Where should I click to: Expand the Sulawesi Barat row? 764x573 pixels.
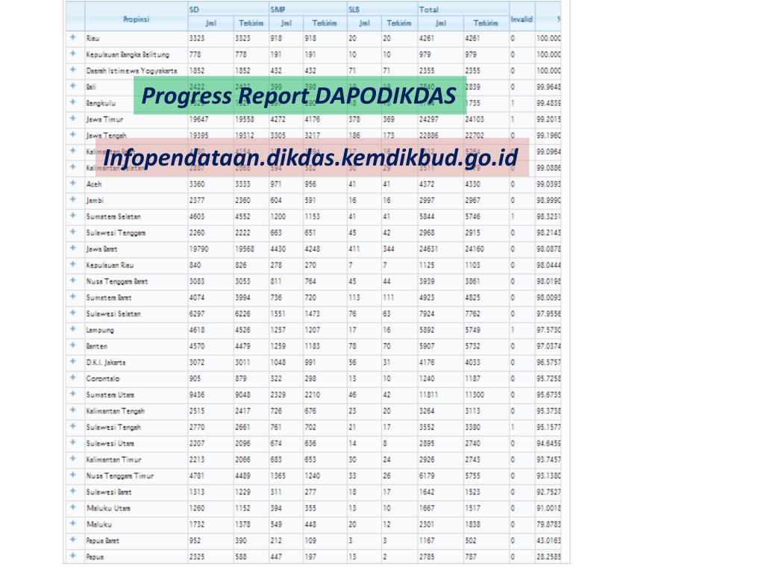tap(73, 491)
